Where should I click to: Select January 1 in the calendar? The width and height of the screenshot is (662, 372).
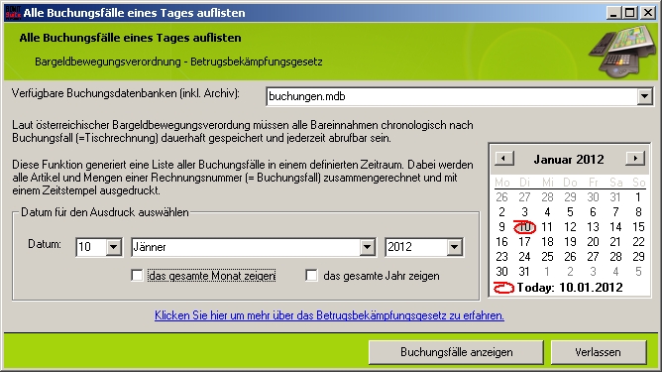pos(638,197)
